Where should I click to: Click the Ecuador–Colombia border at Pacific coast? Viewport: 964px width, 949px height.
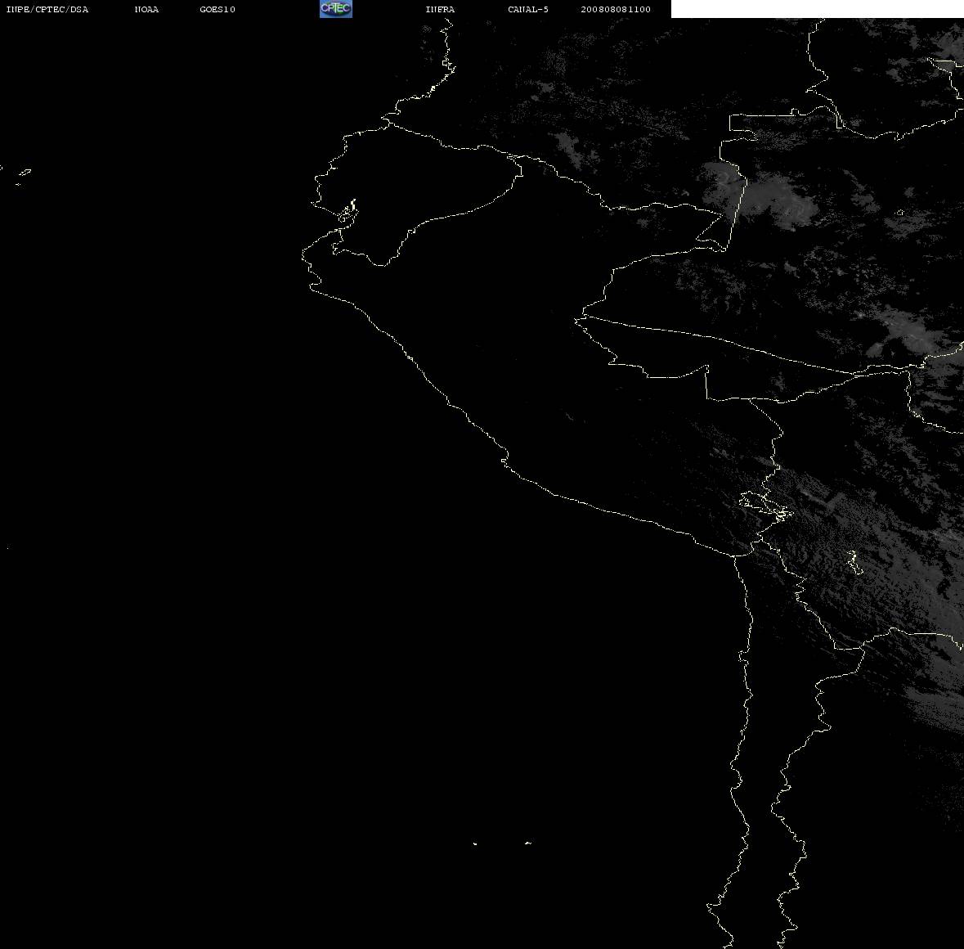click(x=388, y=123)
